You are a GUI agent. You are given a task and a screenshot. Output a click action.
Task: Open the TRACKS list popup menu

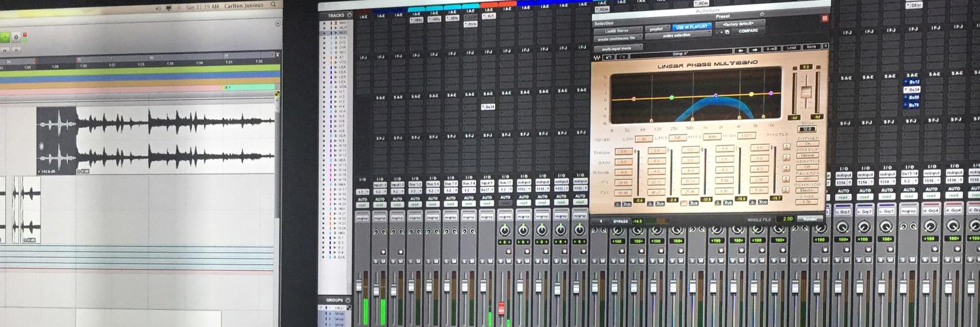349,15
